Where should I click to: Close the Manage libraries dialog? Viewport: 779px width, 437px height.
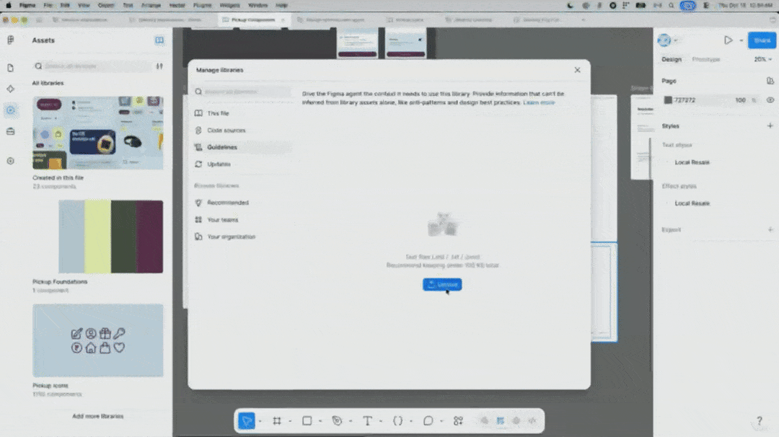coord(577,70)
